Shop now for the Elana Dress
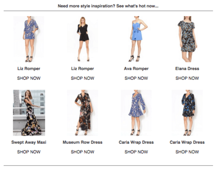 tap(187, 78)
